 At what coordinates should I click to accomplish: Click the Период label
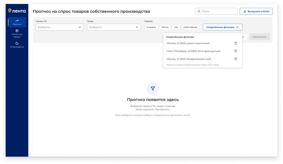point(148,21)
